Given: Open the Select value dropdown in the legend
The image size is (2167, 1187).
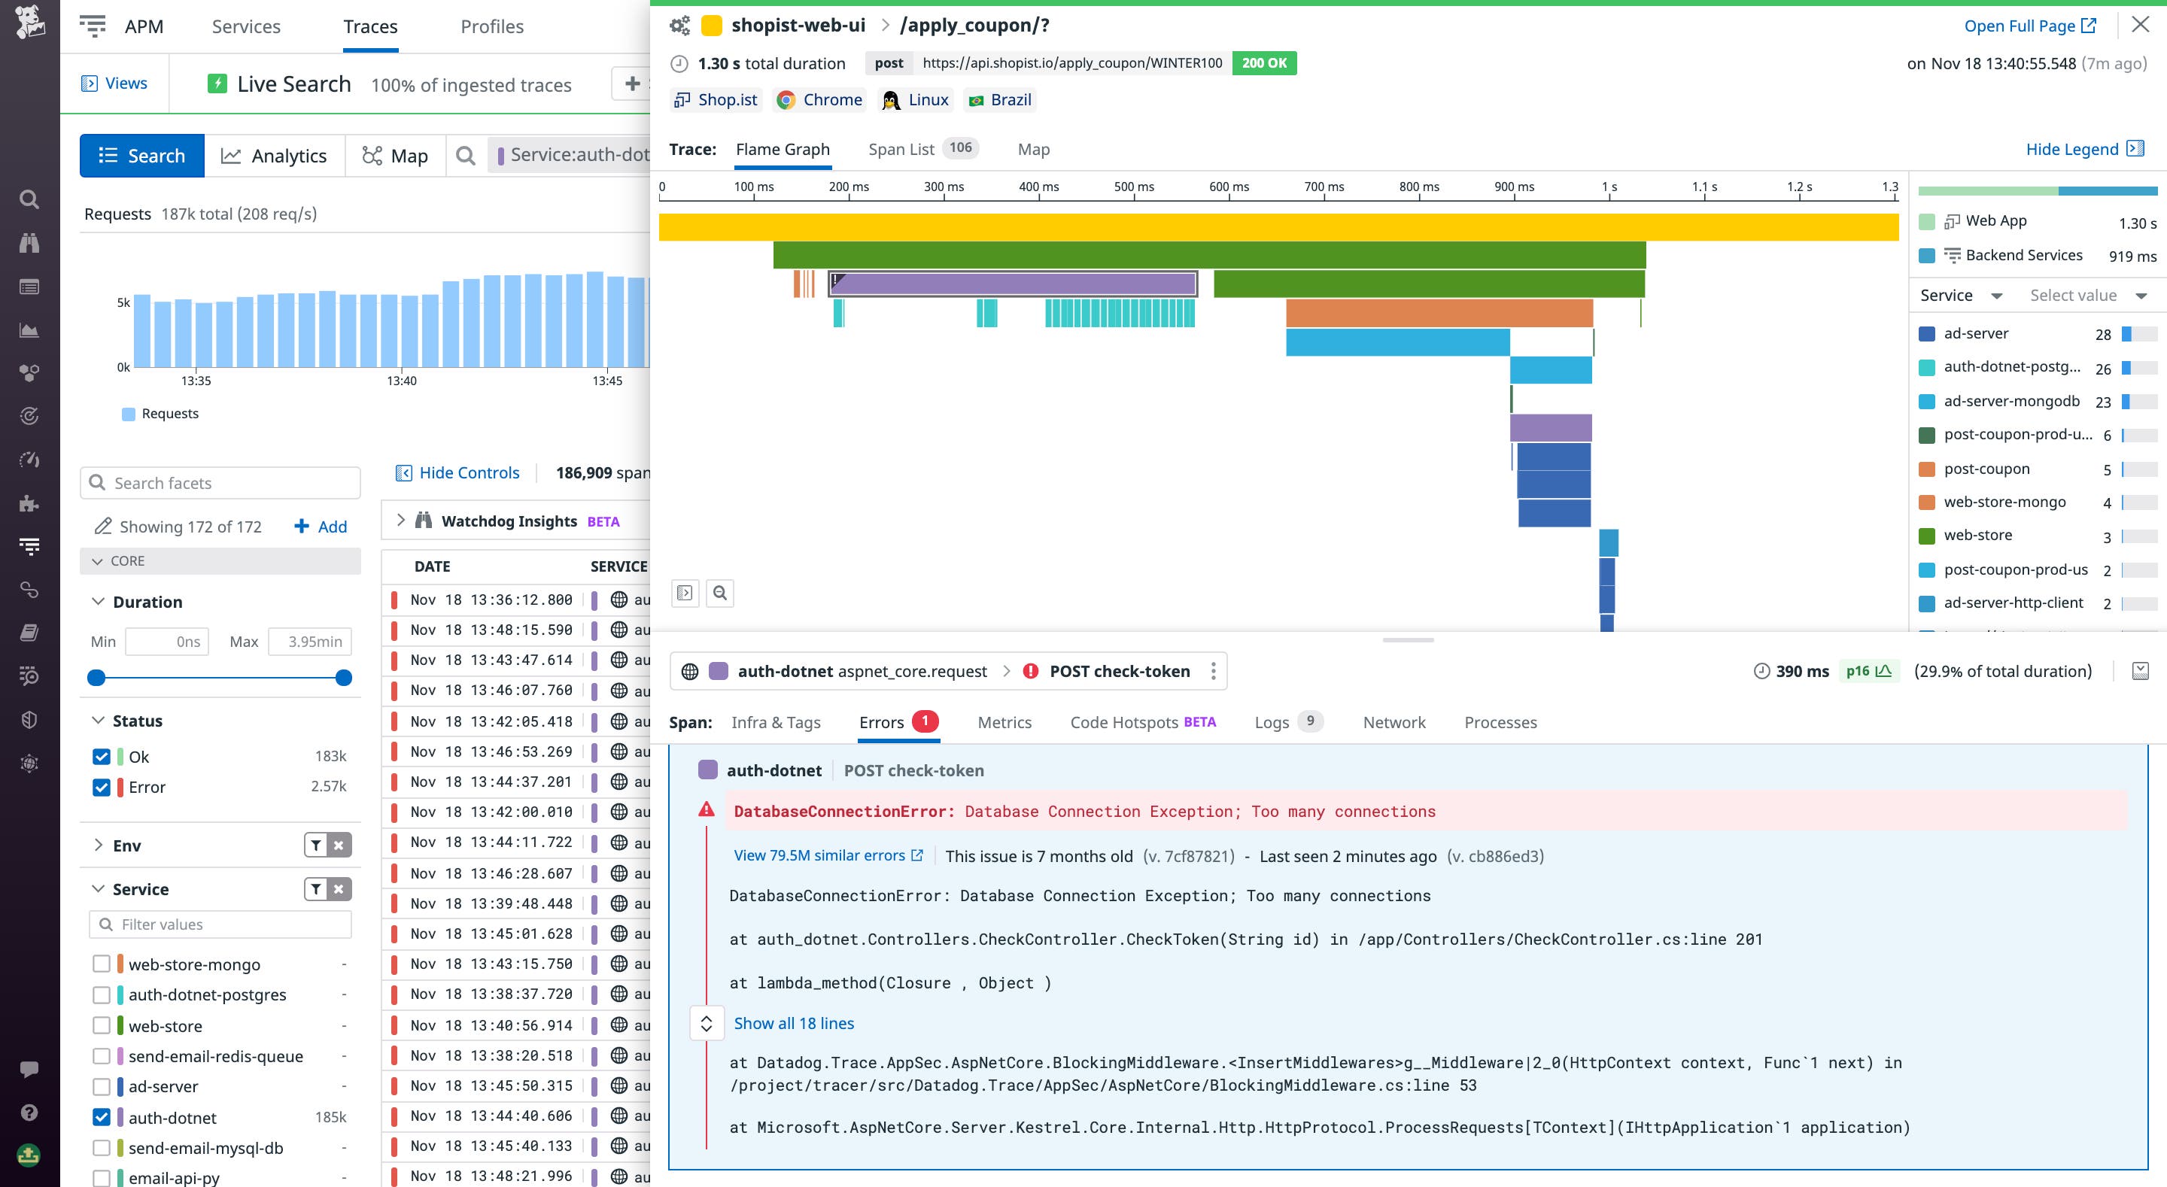Looking at the screenshot, I should pyautogui.click(x=2086, y=294).
